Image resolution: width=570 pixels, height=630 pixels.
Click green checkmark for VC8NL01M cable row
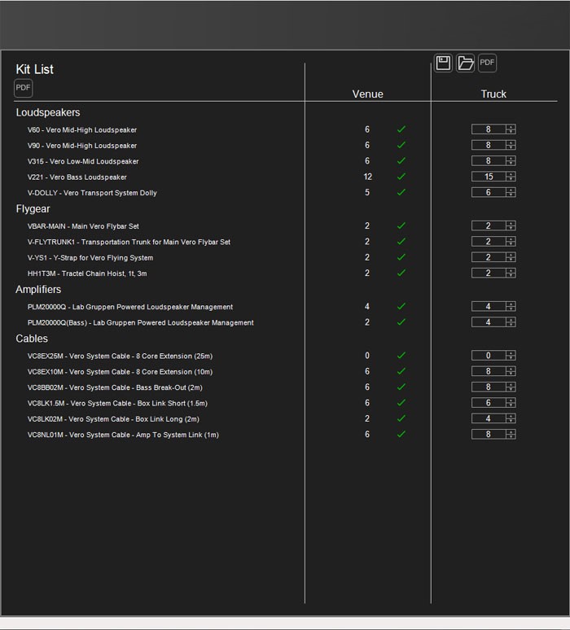pos(401,435)
